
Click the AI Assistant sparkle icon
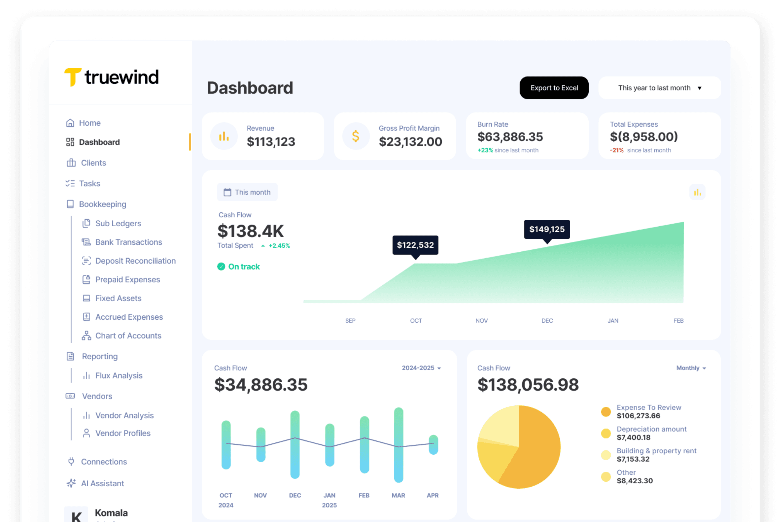(71, 483)
